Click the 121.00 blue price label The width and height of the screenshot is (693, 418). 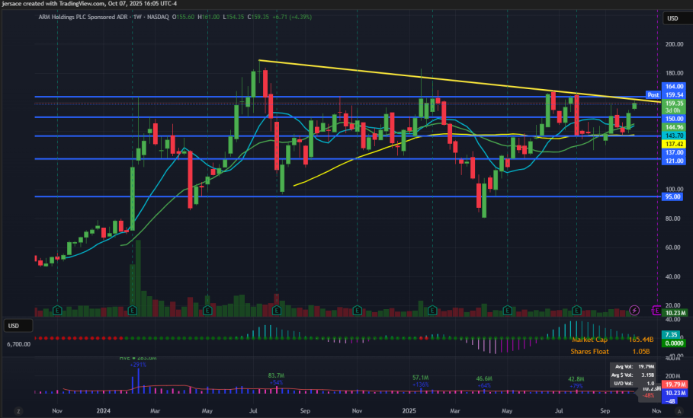click(x=674, y=161)
